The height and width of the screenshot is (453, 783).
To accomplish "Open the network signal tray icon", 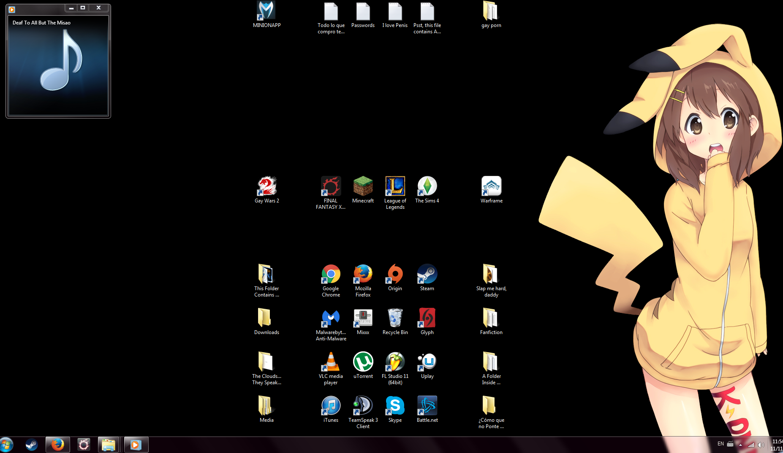I will click(x=751, y=445).
